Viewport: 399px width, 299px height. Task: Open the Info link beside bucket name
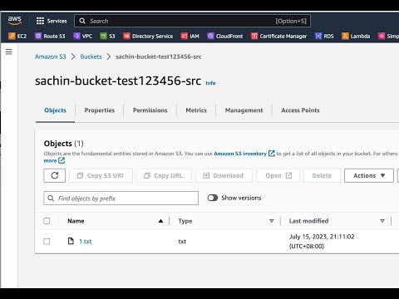tap(210, 83)
